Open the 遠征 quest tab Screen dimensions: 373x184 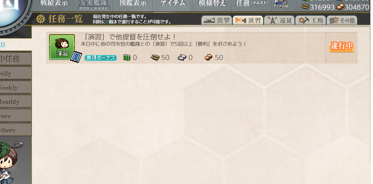pyautogui.click(x=279, y=20)
